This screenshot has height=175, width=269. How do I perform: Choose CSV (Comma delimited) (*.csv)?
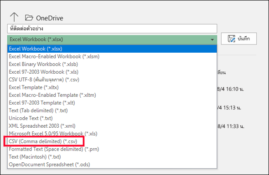(x=112, y=141)
